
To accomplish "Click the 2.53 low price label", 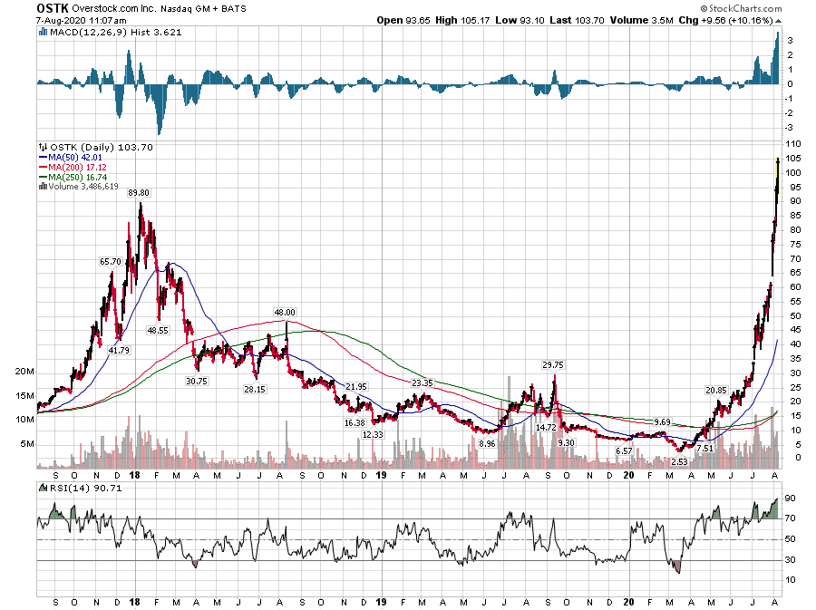I will pyautogui.click(x=679, y=461).
